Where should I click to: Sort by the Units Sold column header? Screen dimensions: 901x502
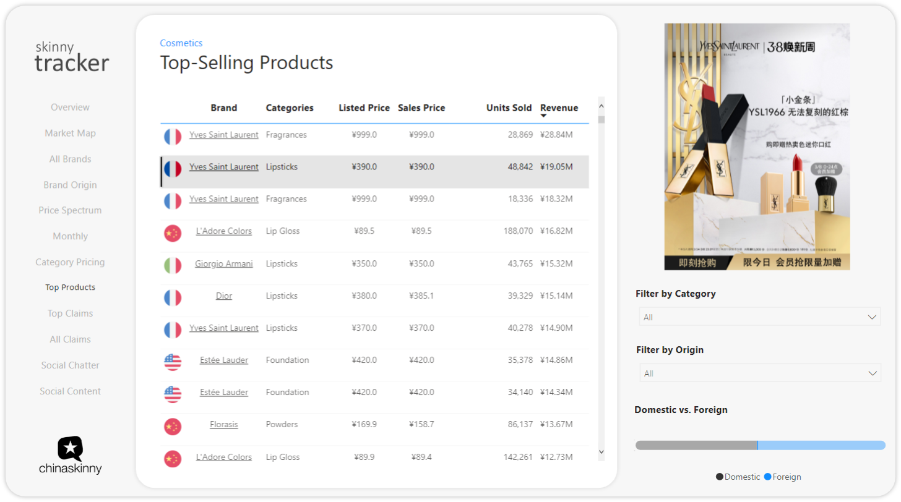click(509, 108)
